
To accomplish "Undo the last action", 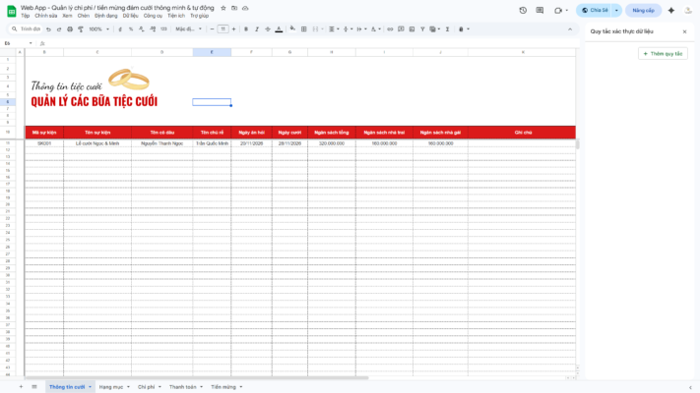I will [x=48, y=28].
